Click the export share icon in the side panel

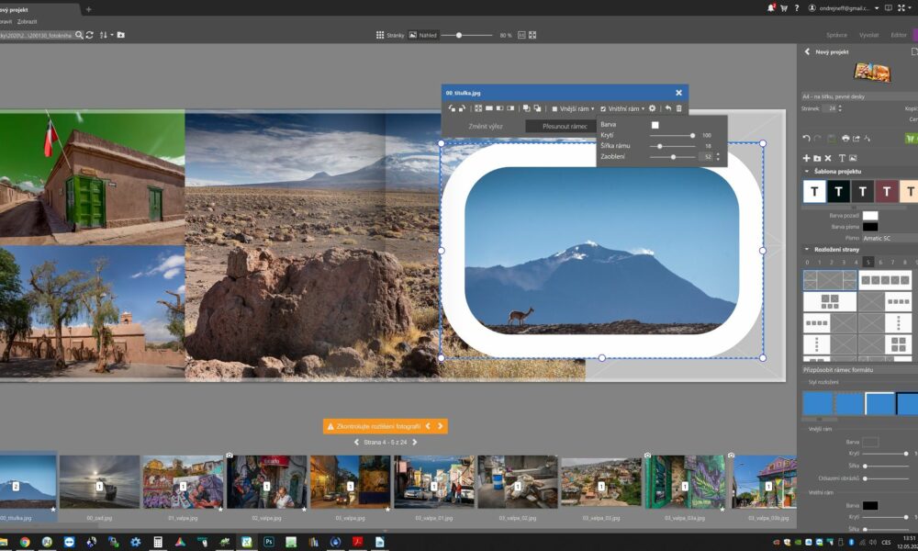coord(856,138)
